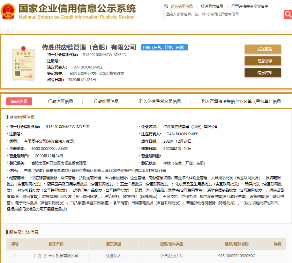Select the 企业信用信息 search category
Viewport: 292px width, 263px height.
(x=181, y=6)
